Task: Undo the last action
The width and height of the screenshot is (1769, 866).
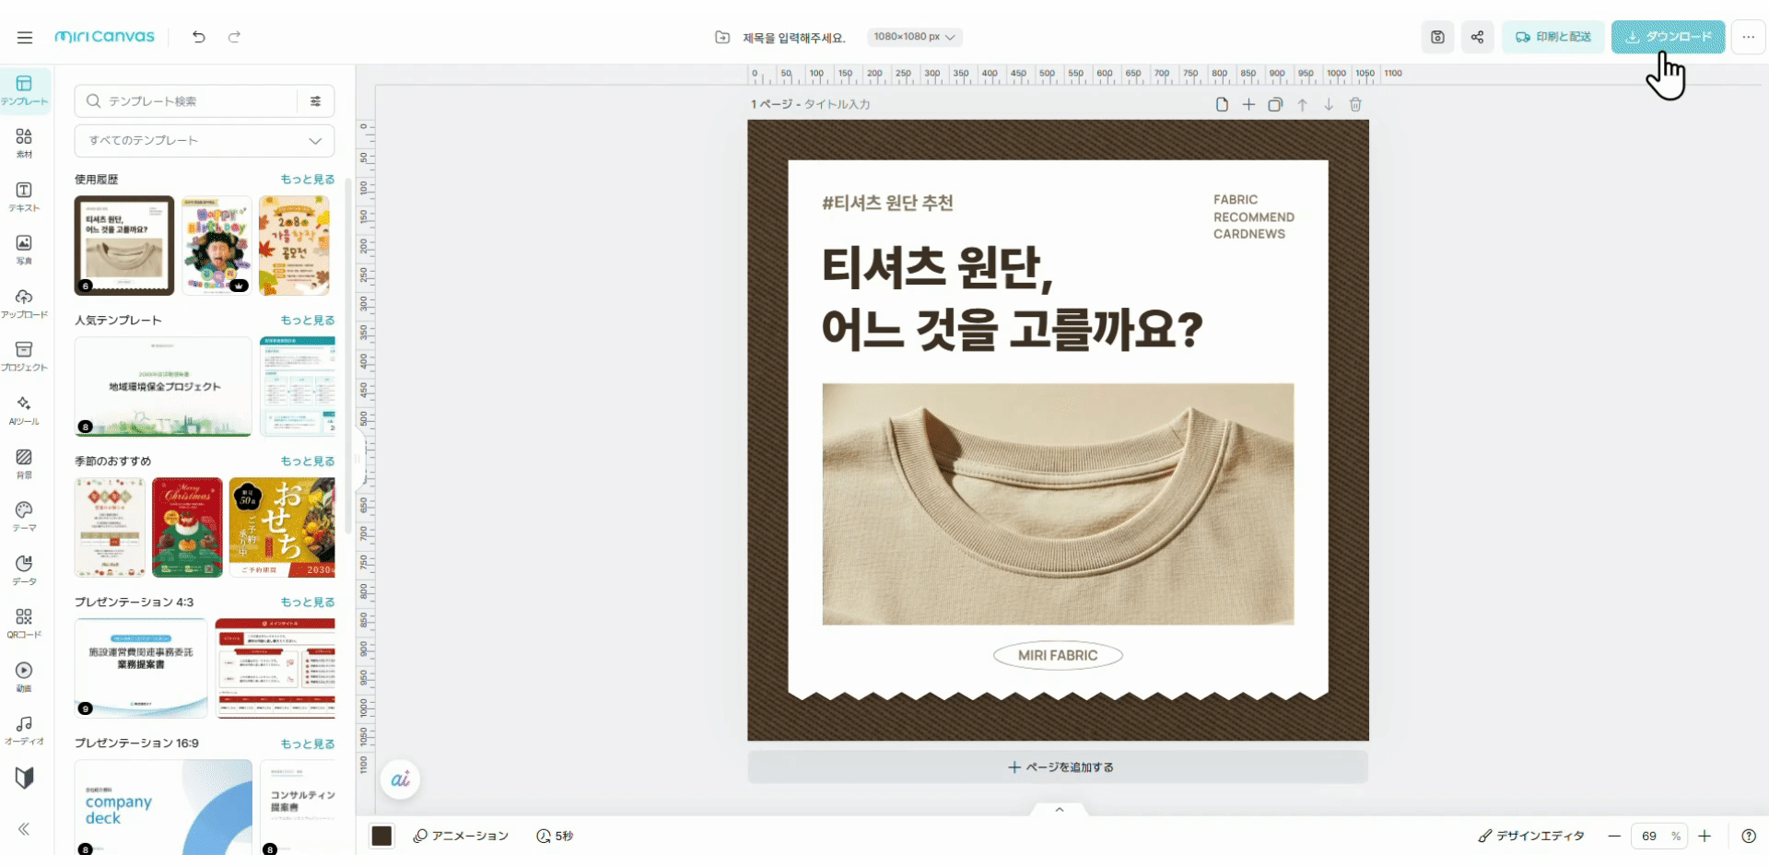Action: click(x=198, y=37)
